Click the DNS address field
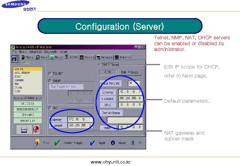 [130, 105]
